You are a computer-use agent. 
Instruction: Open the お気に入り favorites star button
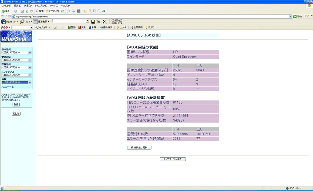pyautogui.click(x=52, y=11)
